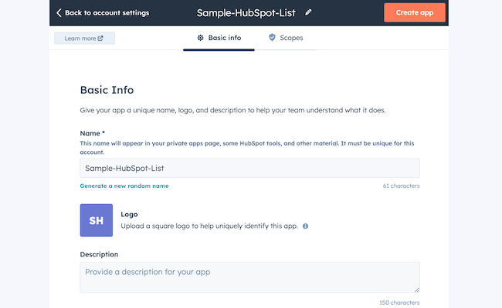Click the pencil icon to edit app title
Image resolution: width=502 pixels, height=308 pixels.
308,12
